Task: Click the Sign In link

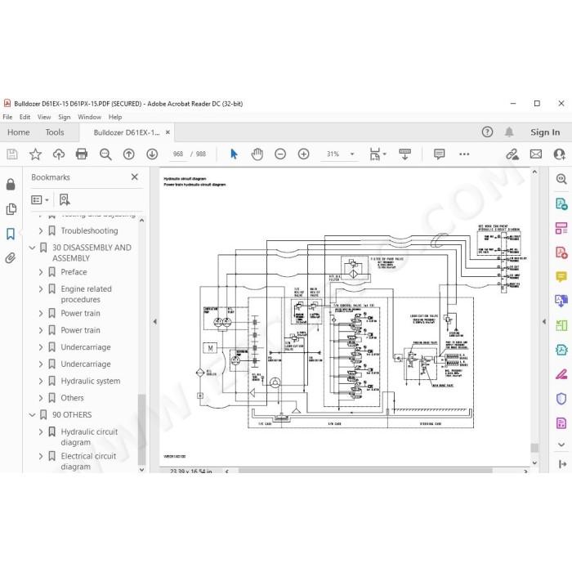Action: pyautogui.click(x=545, y=132)
